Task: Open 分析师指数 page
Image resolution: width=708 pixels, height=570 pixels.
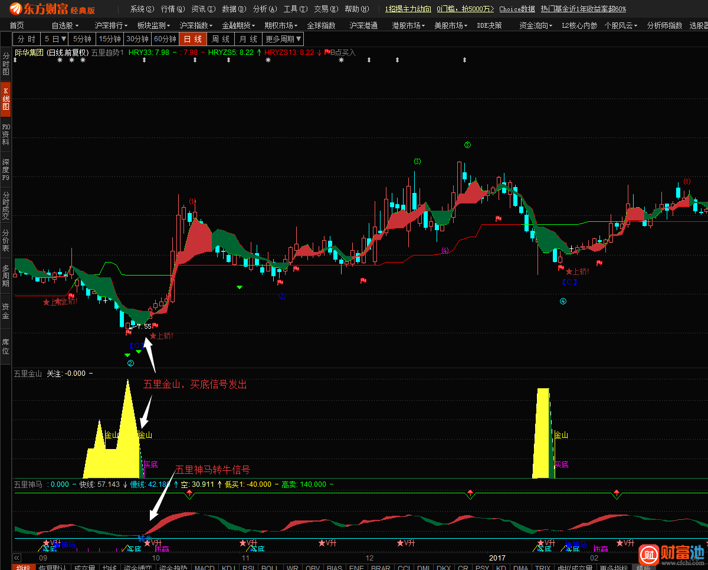Action: click(664, 25)
